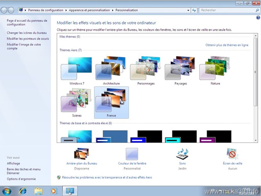Click the theme list scrollbar thumb
Image resolution: width=261 pixels, height=196 pixels.
(x=256, y=72)
